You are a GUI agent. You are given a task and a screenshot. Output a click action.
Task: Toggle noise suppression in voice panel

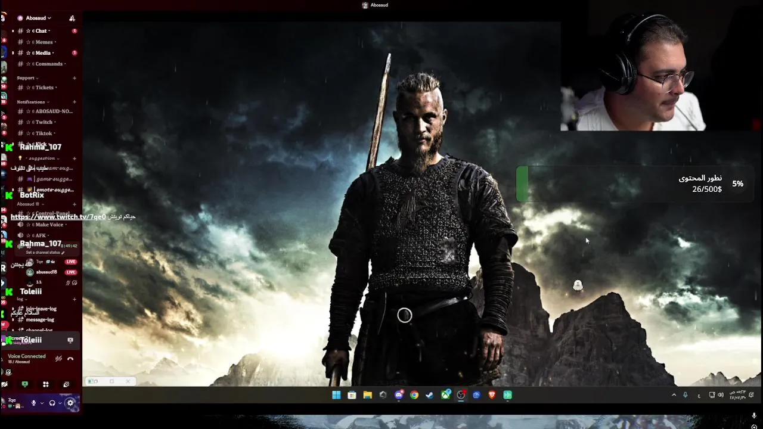coord(58,359)
